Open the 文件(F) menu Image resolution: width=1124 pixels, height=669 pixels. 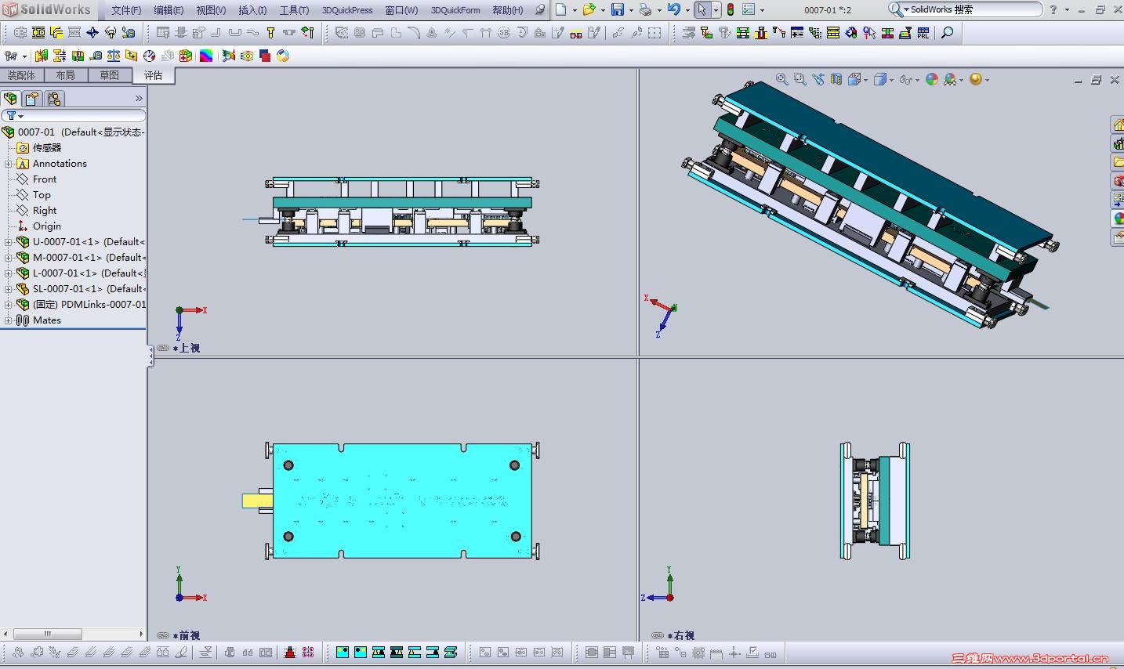126,10
